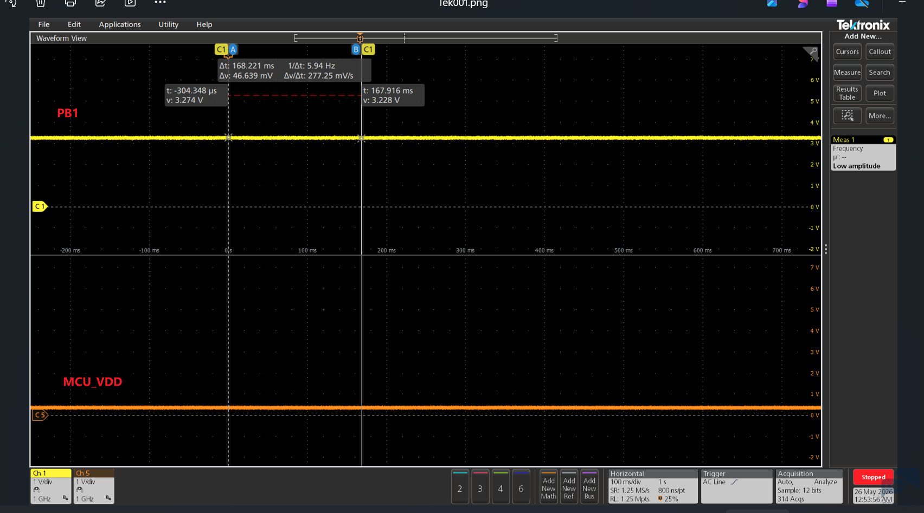Click the purple app icon in viewer title bar
The height and width of the screenshot is (513, 924).
tap(832, 3)
